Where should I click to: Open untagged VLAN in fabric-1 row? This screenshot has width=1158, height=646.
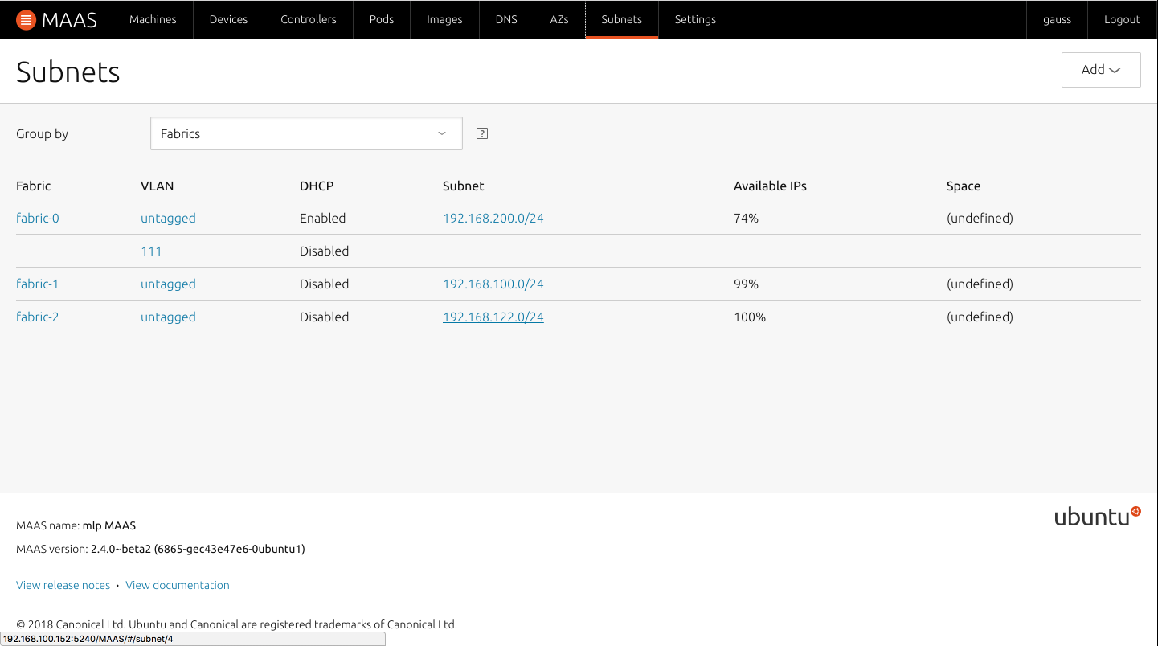point(168,284)
